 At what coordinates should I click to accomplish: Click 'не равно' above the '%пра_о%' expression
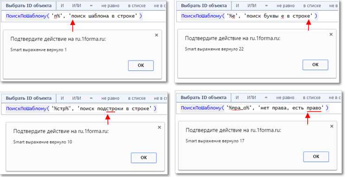coord(285,98)
